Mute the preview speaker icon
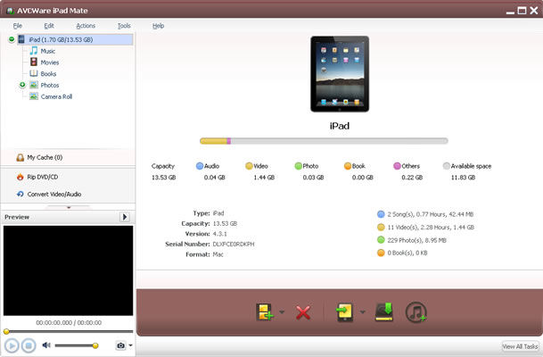The width and height of the screenshot is (543, 357). (x=46, y=345)
